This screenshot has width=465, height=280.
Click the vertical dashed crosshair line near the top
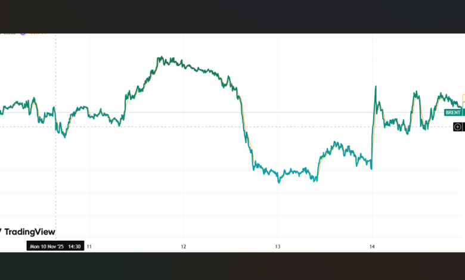pyautogui.click(x=56, y=48)
